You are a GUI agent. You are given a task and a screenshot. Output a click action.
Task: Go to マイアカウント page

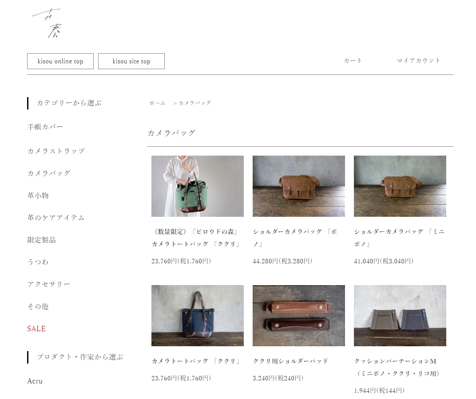point(418,61)
